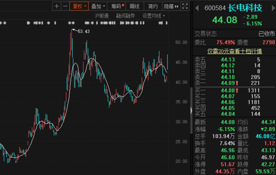Viewport: 276px width, 175px height.
Task: Collapse side panel via splitter arrow
Action: [x=191, y=110]
